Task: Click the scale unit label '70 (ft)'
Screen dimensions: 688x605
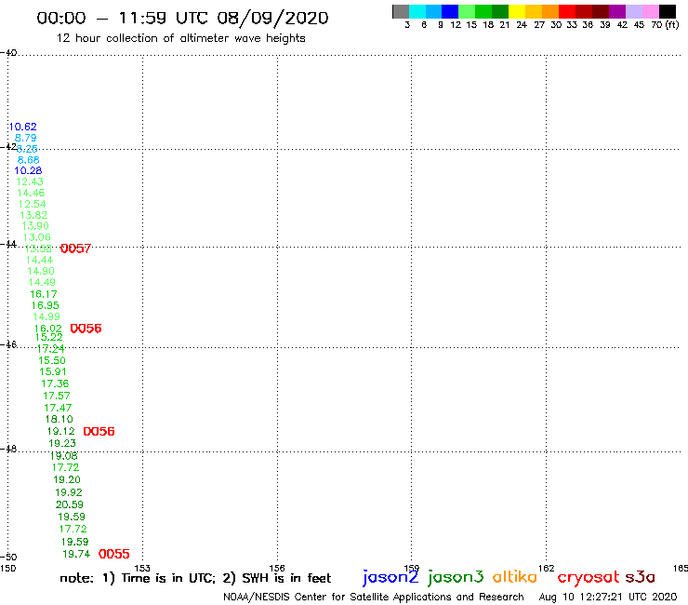Action: point(665,25)
